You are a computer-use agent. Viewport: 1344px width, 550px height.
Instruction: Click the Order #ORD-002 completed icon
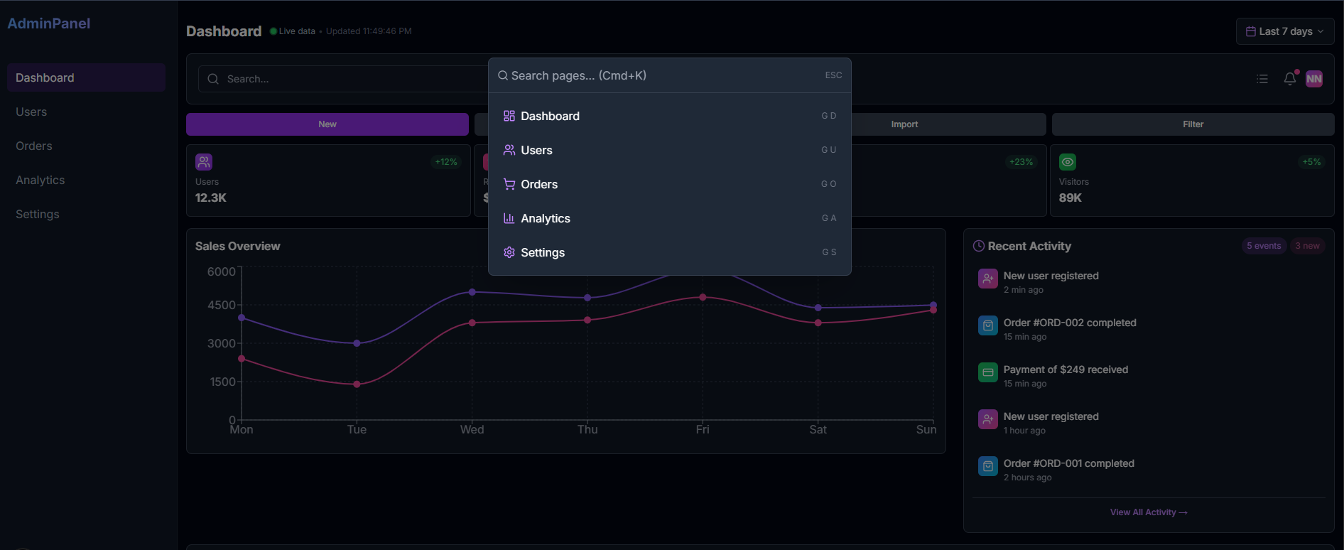tap(987, 325)
